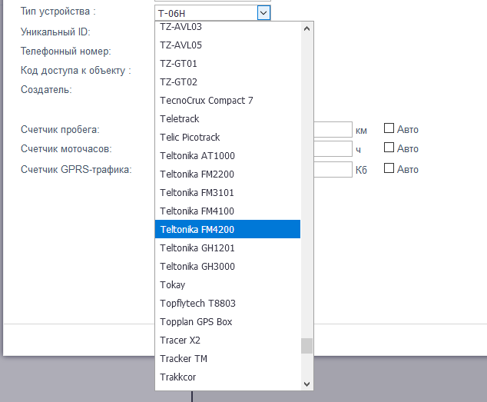Pick Teletrack in device list

tap(179, 118)
